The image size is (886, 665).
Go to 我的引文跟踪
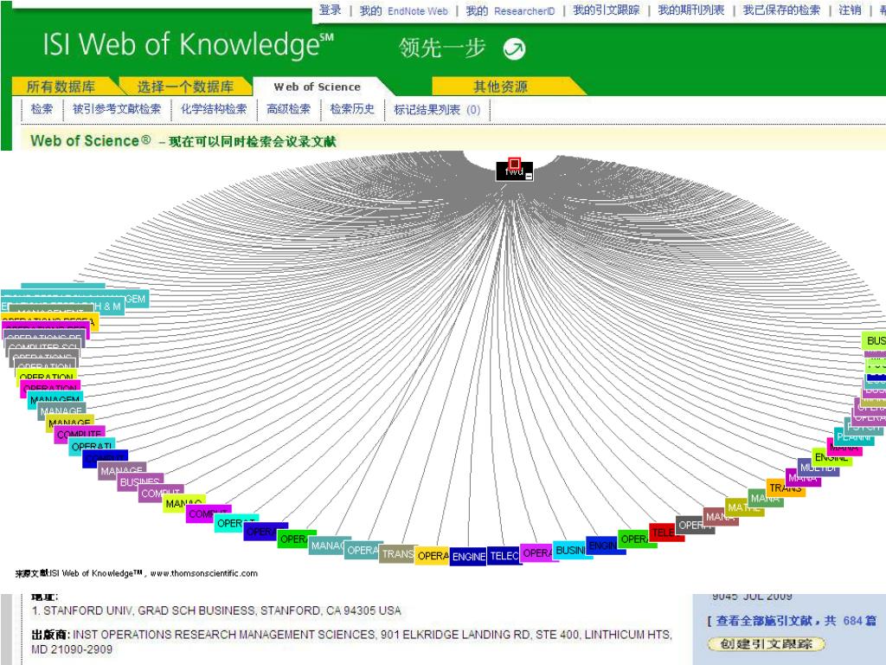606,10
